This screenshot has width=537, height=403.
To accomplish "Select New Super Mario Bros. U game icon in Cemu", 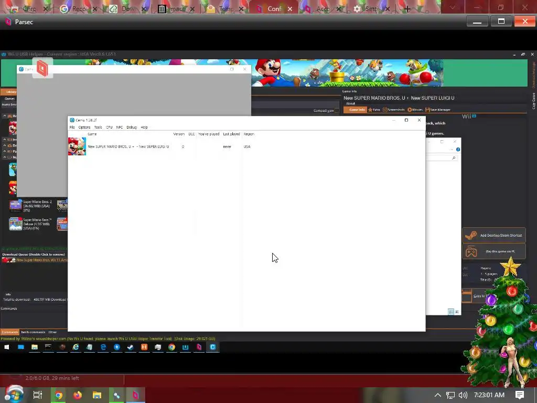I will (x=77, y=146).
